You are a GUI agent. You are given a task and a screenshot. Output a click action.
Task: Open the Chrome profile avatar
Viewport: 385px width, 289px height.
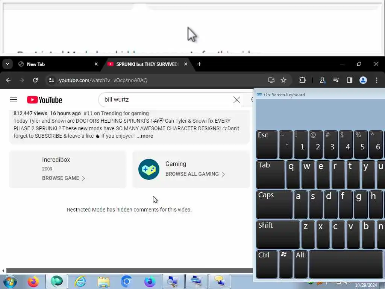(363, 80)
